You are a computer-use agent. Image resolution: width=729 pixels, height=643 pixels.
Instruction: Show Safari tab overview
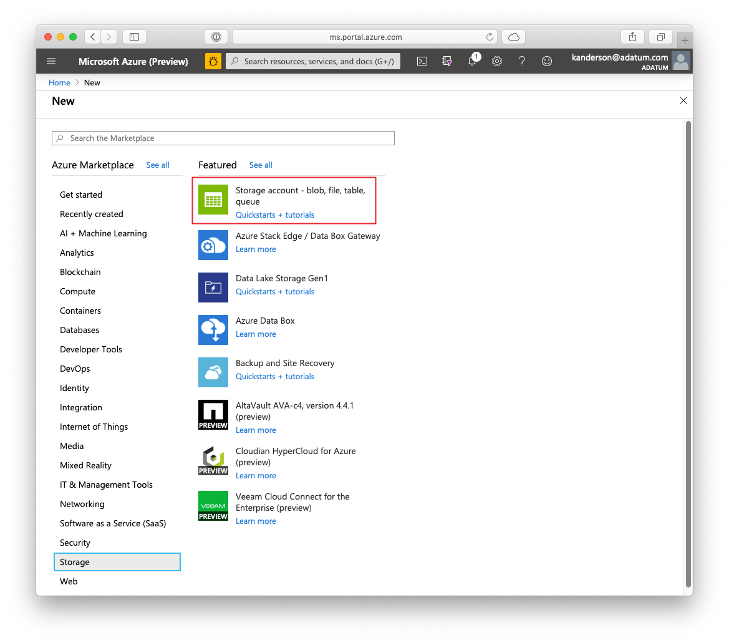660,37
